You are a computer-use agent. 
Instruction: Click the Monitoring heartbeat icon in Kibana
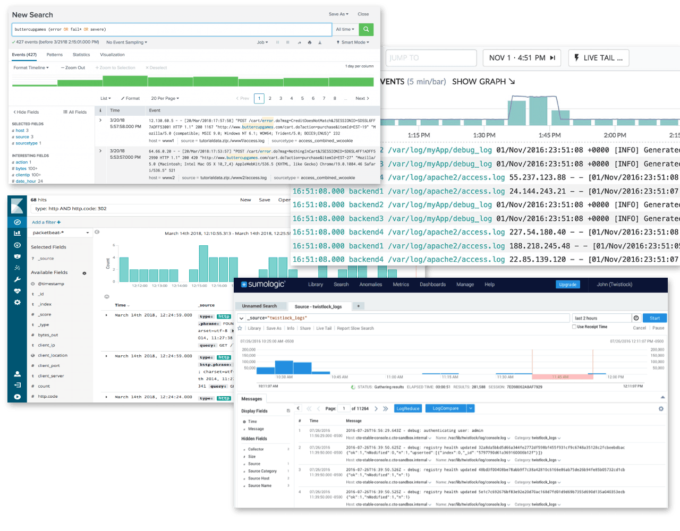pyautogui.click(x=16, y=290)
